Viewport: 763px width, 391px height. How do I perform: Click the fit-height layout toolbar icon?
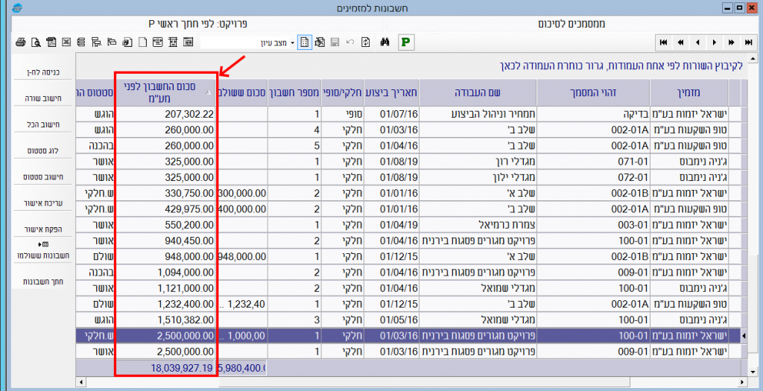(173, 42)
